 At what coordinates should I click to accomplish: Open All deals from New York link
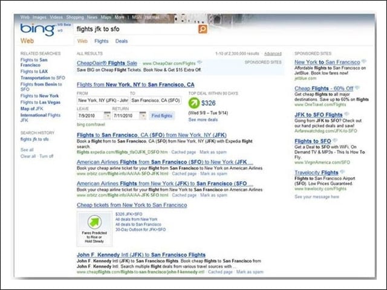(136, 219)
